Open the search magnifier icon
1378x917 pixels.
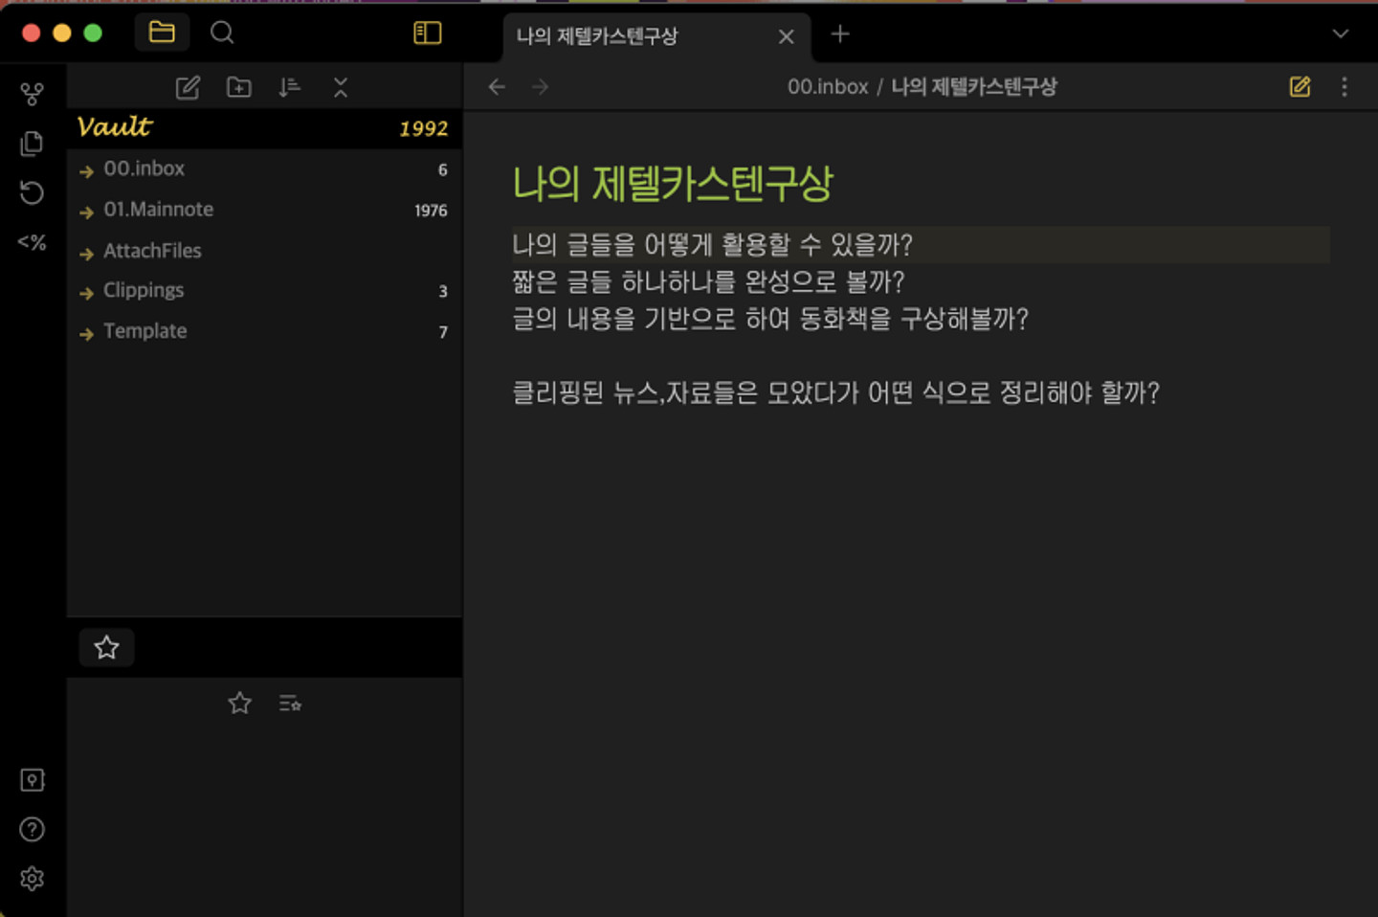point(222,33)
